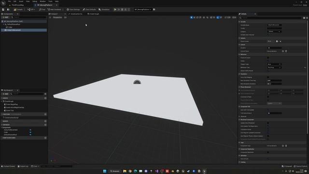Open the Category dropdown in Details
Image resolution: width=309 pixels, height=174 pixels.
274,31
